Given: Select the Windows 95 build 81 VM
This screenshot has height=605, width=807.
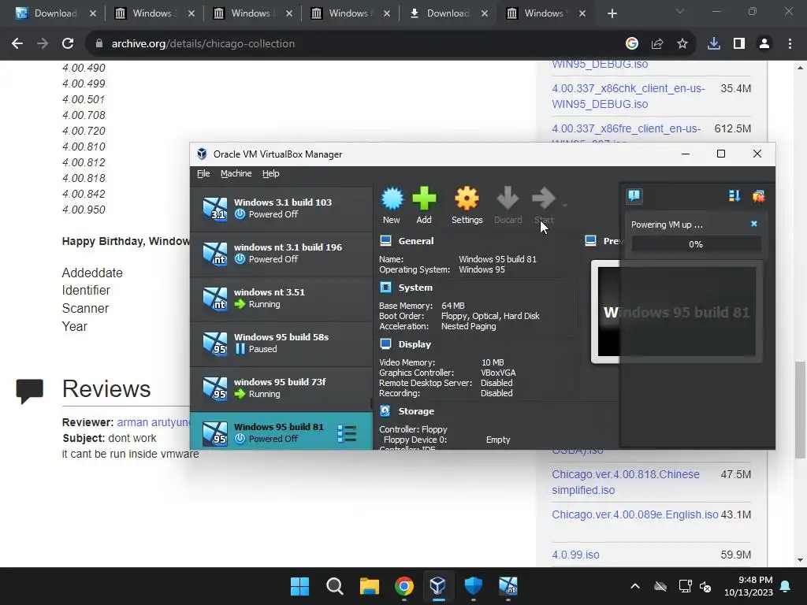Looking at the screenshot, I should pyautogui.click(x=281, y=431).
